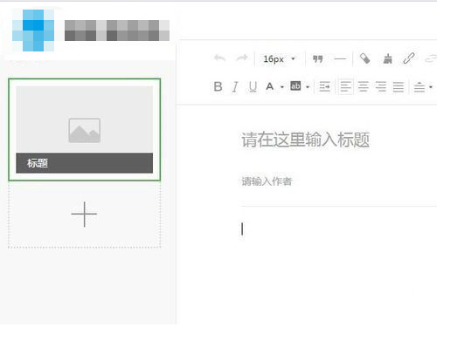Center align the text
Screen dimensions: 471x348
point(364,87)
